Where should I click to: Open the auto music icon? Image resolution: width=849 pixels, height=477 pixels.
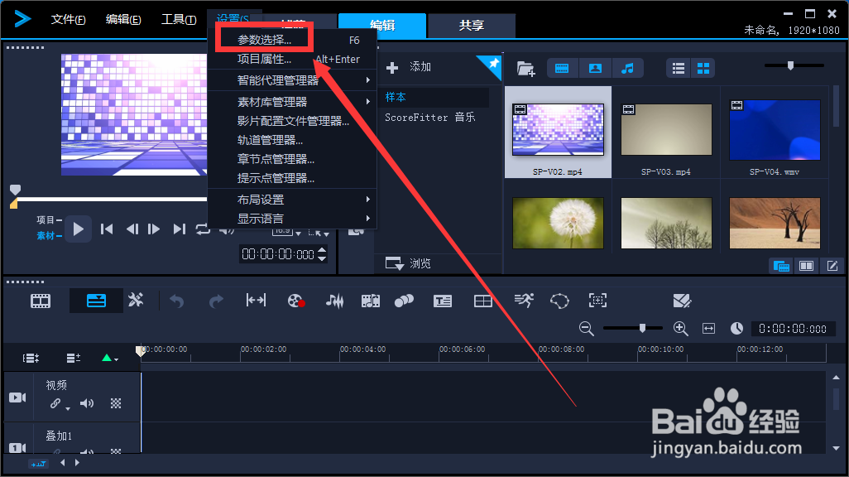click(371, 301)
